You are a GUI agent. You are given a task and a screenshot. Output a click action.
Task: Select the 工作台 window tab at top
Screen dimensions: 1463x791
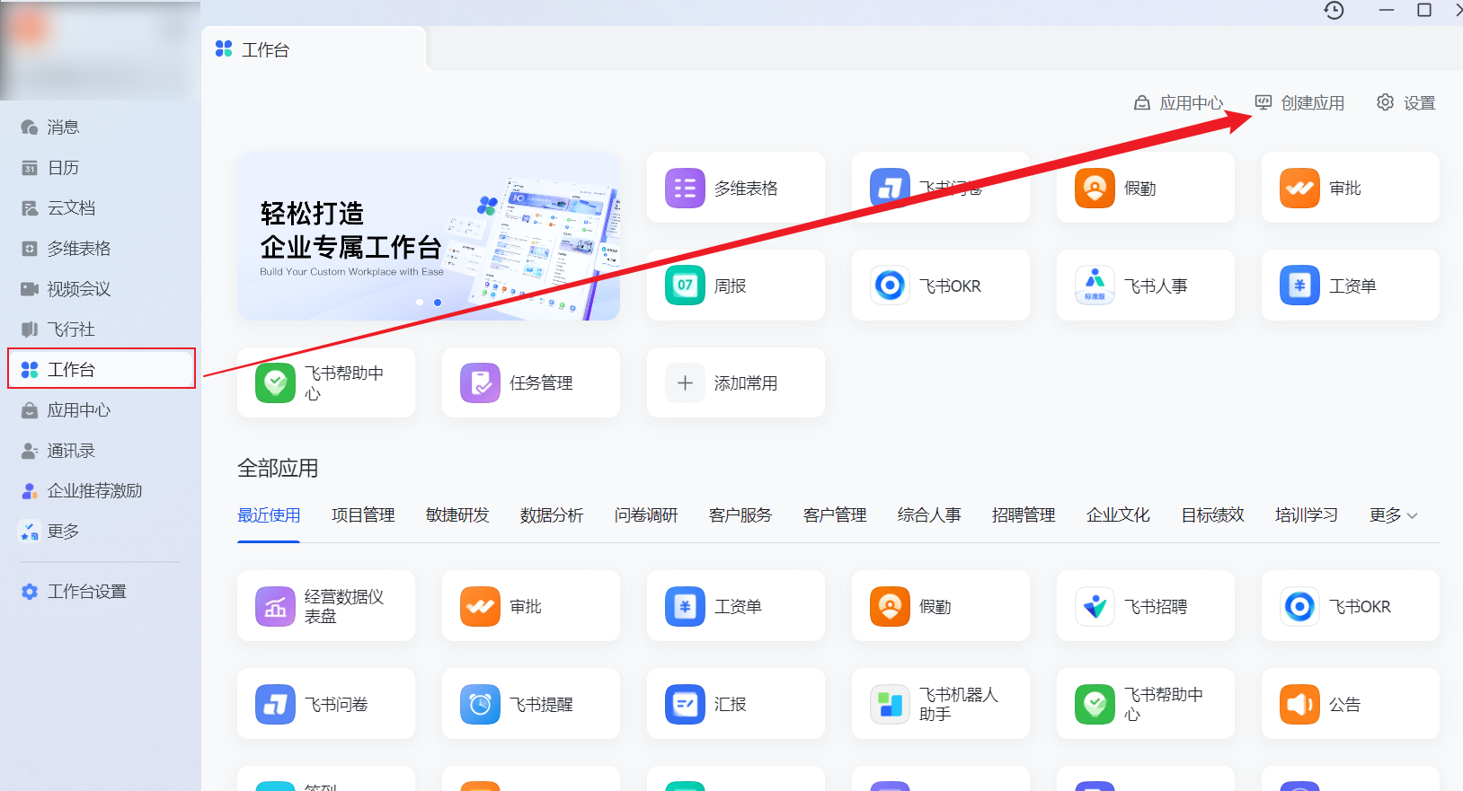click(313, 49)
